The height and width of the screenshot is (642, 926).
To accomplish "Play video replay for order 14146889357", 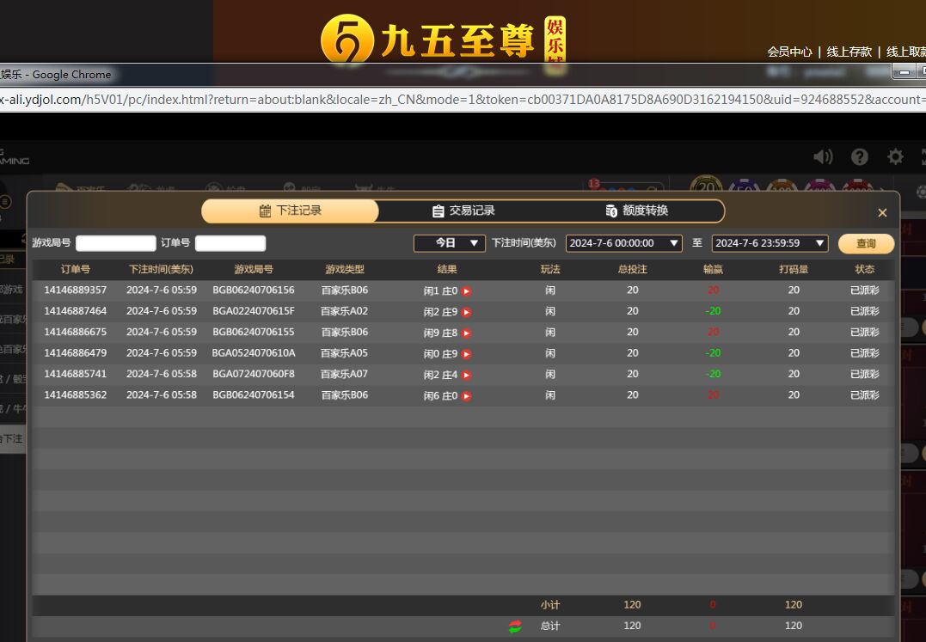I will (466, 291).
